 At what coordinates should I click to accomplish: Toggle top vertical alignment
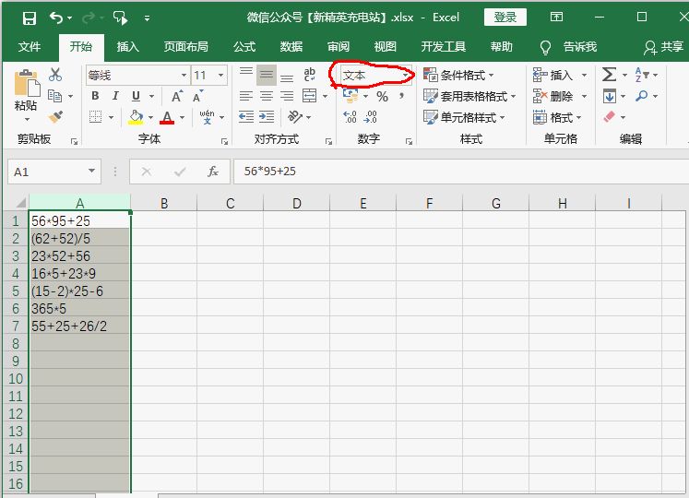pos(246,71)
